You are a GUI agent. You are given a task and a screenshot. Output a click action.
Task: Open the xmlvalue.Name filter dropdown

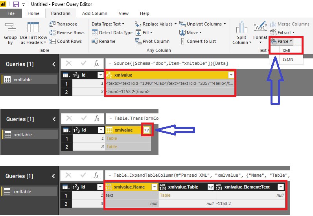click(155, 187)
